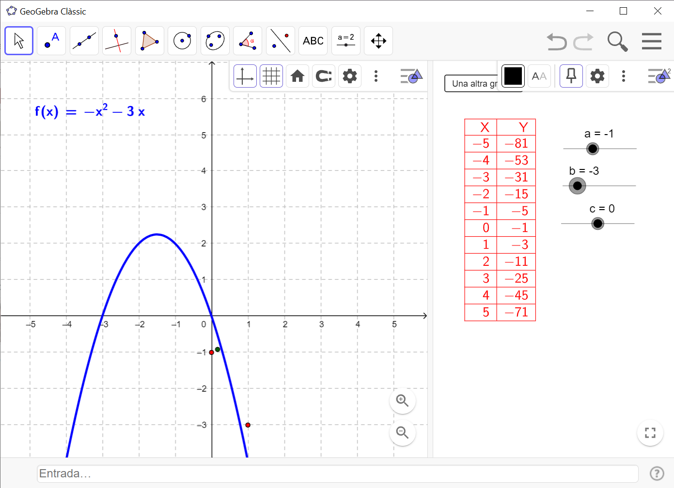Open point capturing magnet options
This screenshot has width=674, height=488.
(324, 76)
